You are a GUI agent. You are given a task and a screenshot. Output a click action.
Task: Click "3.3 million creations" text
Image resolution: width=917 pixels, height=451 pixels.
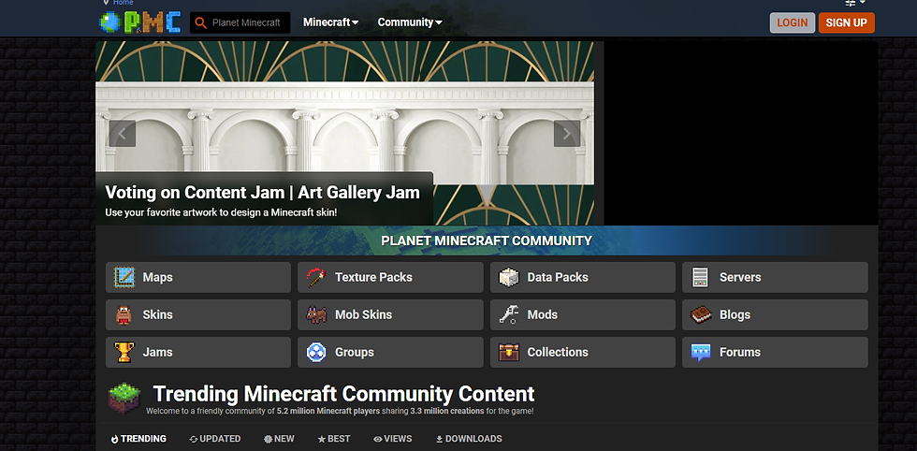pyautogui.click(x=447, y=411)
